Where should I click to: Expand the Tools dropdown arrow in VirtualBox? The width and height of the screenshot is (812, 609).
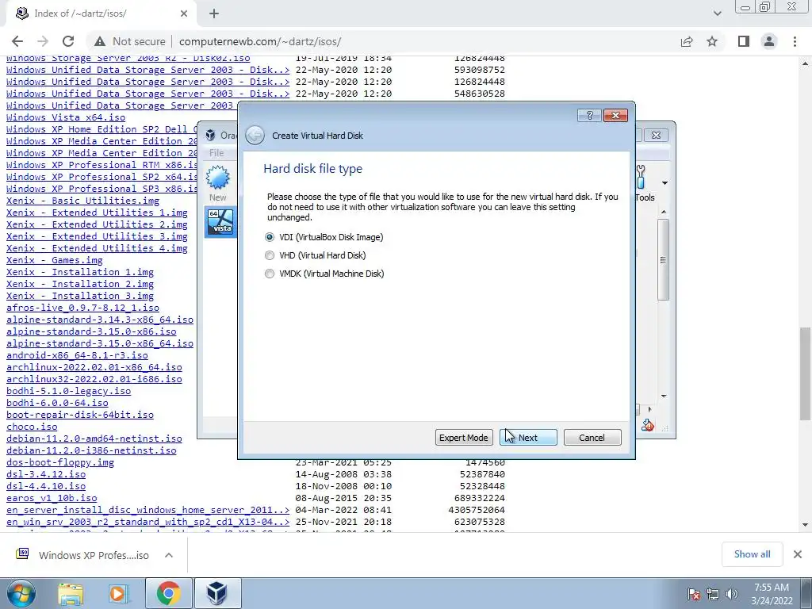(665, 183)
